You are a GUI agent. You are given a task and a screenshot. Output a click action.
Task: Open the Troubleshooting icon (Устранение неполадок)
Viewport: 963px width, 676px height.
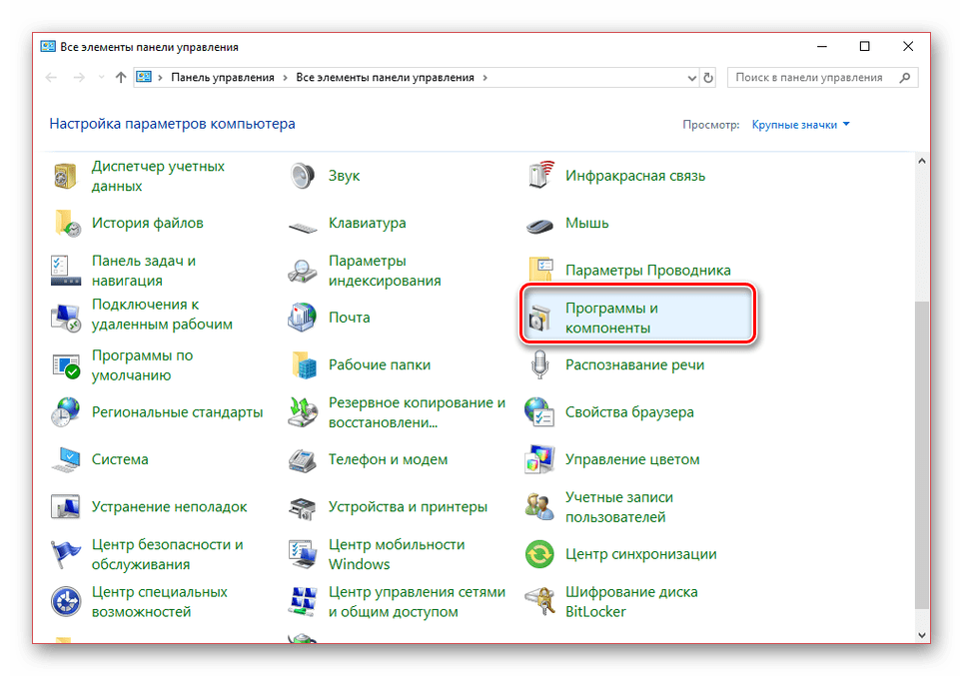(x=66, y=507)
